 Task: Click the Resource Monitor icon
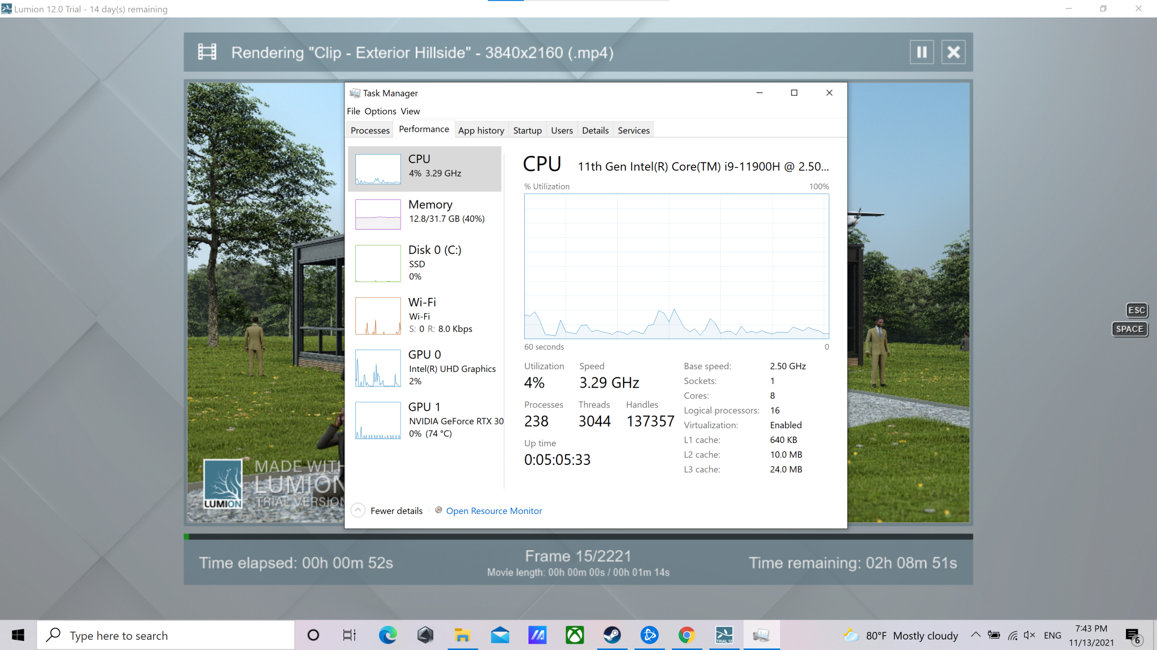[438, 510]
